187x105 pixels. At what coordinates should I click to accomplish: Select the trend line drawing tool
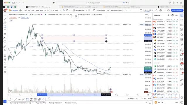(5, 19)
